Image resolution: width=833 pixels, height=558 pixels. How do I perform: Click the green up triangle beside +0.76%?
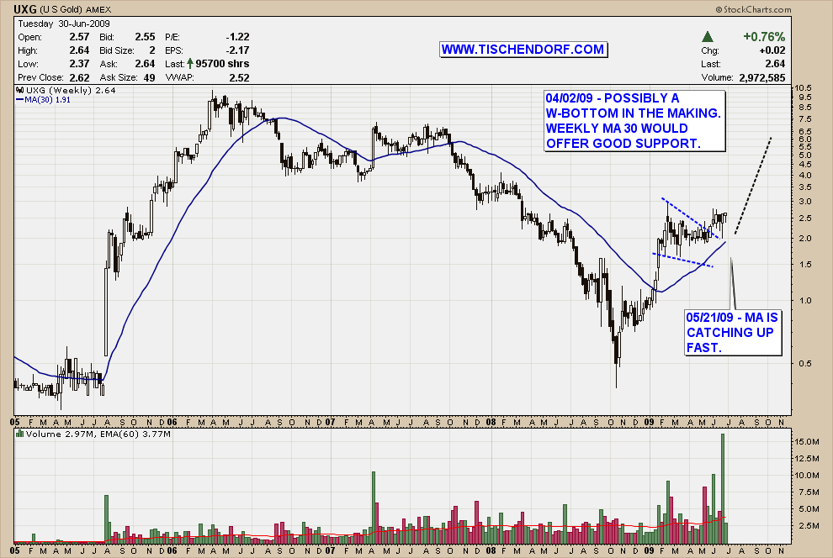(708, 38)
